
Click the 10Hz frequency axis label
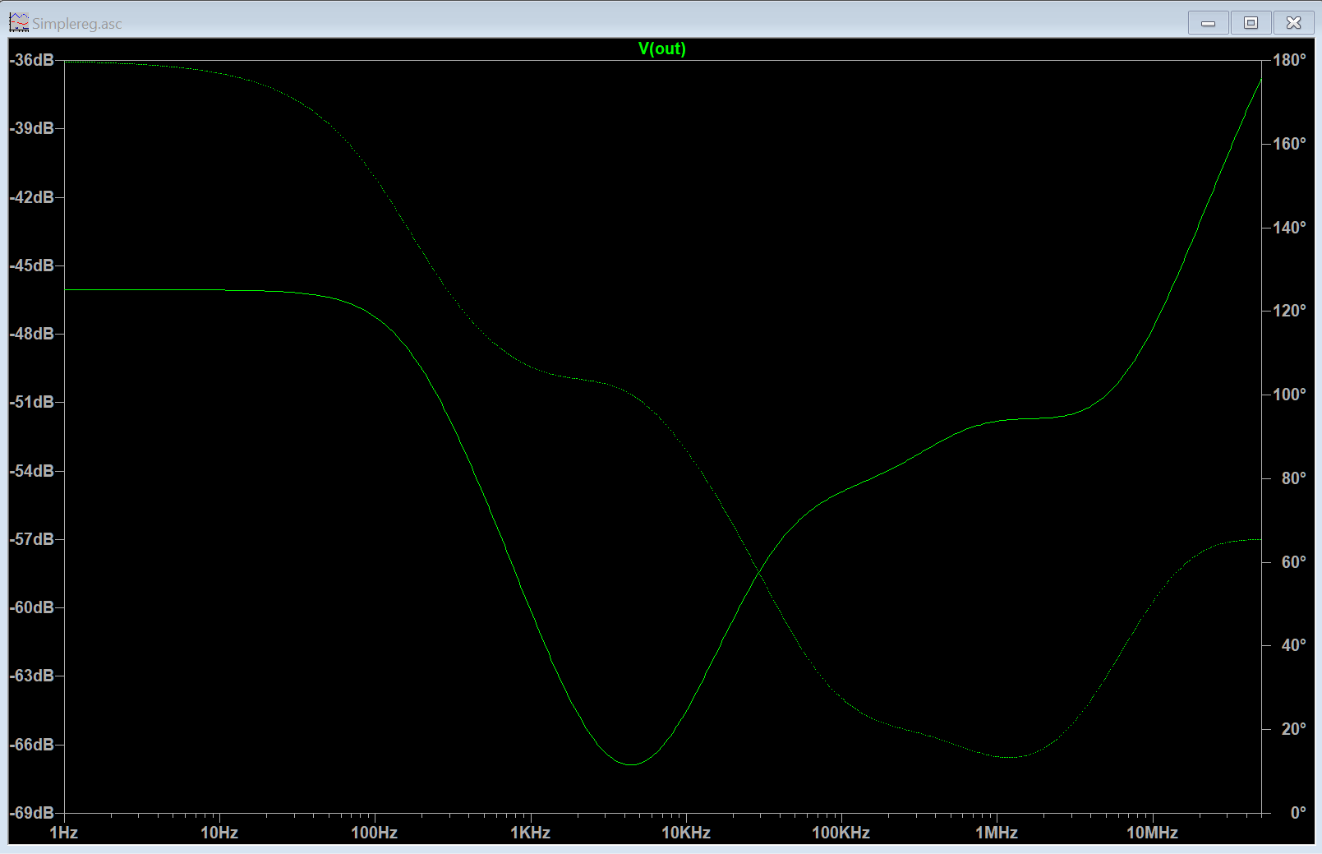219,833
